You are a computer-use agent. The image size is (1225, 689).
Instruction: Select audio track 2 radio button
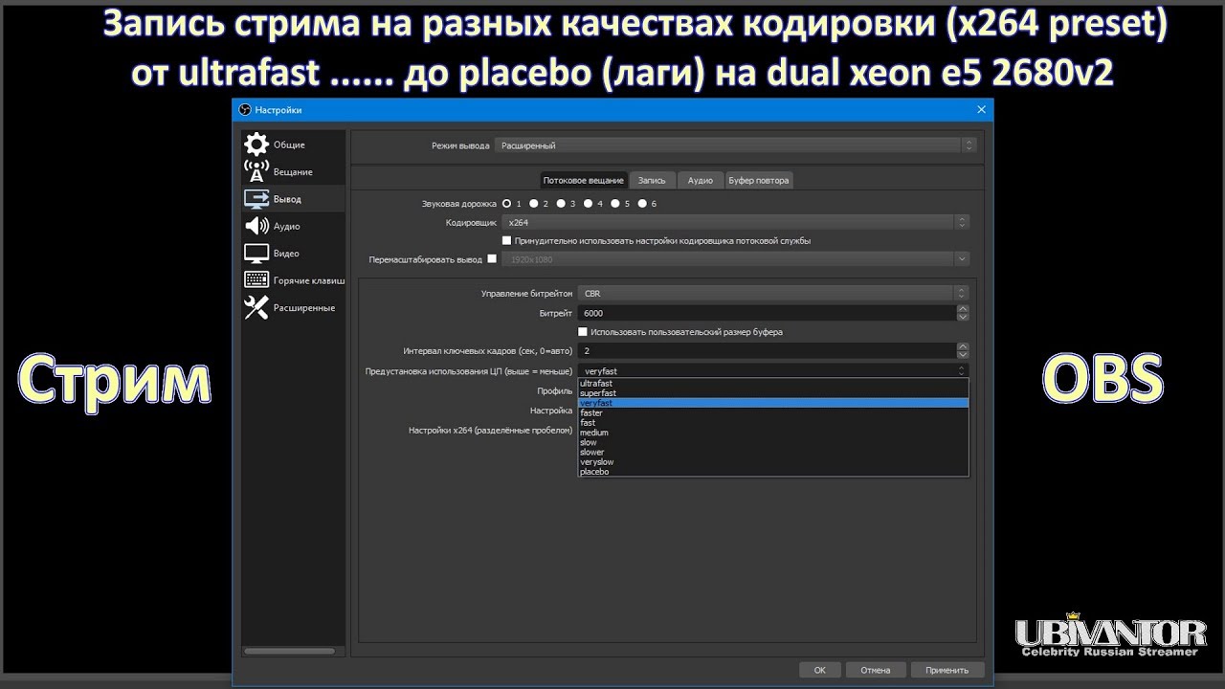[534, 204]
